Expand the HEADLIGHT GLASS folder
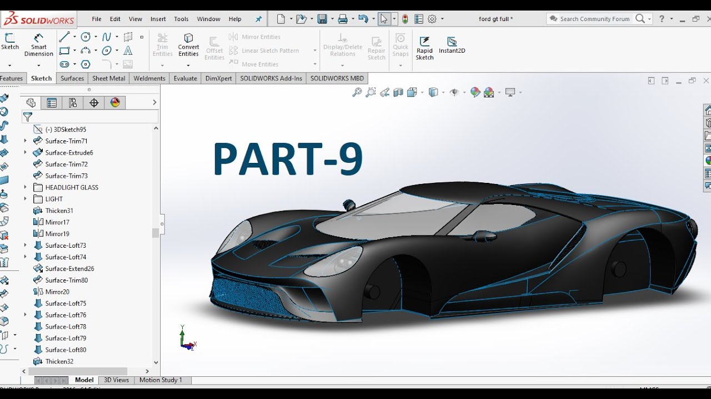Image resolution: width=711 pixels, height=399 pixels. 25,187
